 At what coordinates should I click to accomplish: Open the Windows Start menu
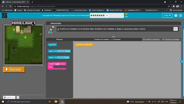[3, 101]
